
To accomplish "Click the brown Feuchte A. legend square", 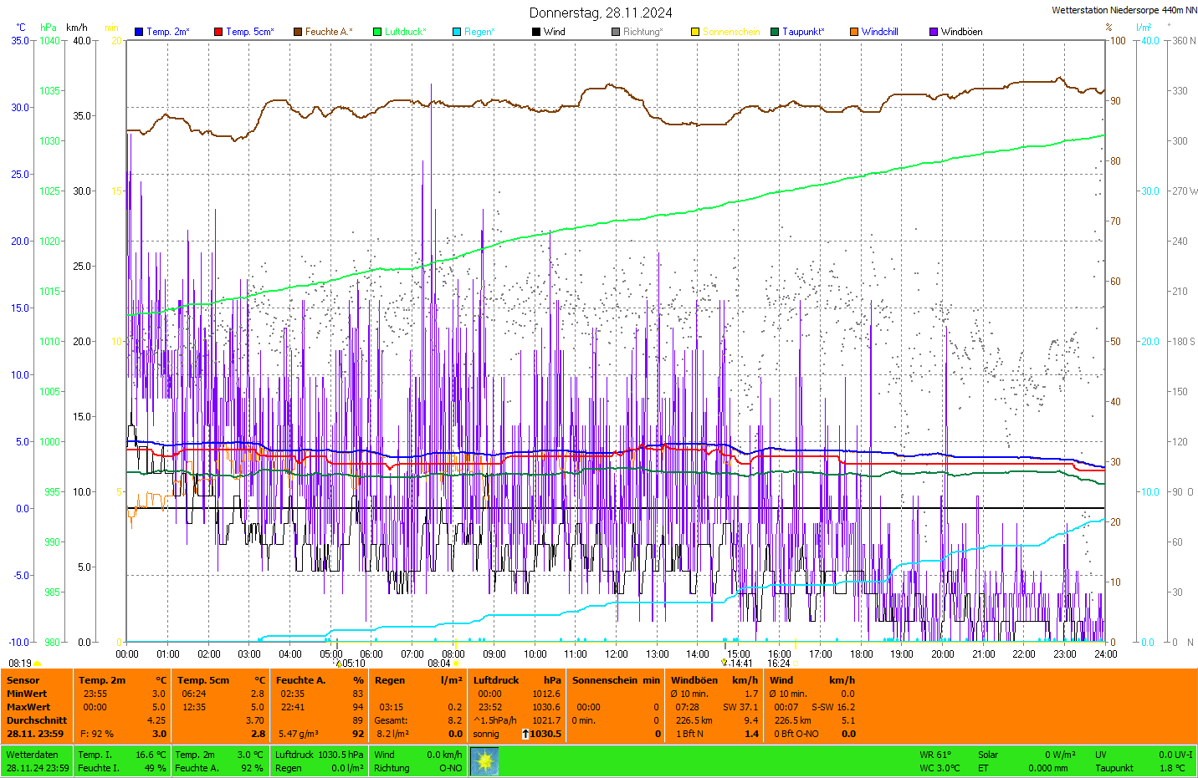I will [x=298, y=32].
